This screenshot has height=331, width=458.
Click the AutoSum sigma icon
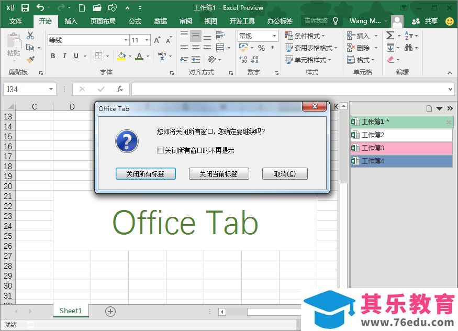(x=390, y=36)
